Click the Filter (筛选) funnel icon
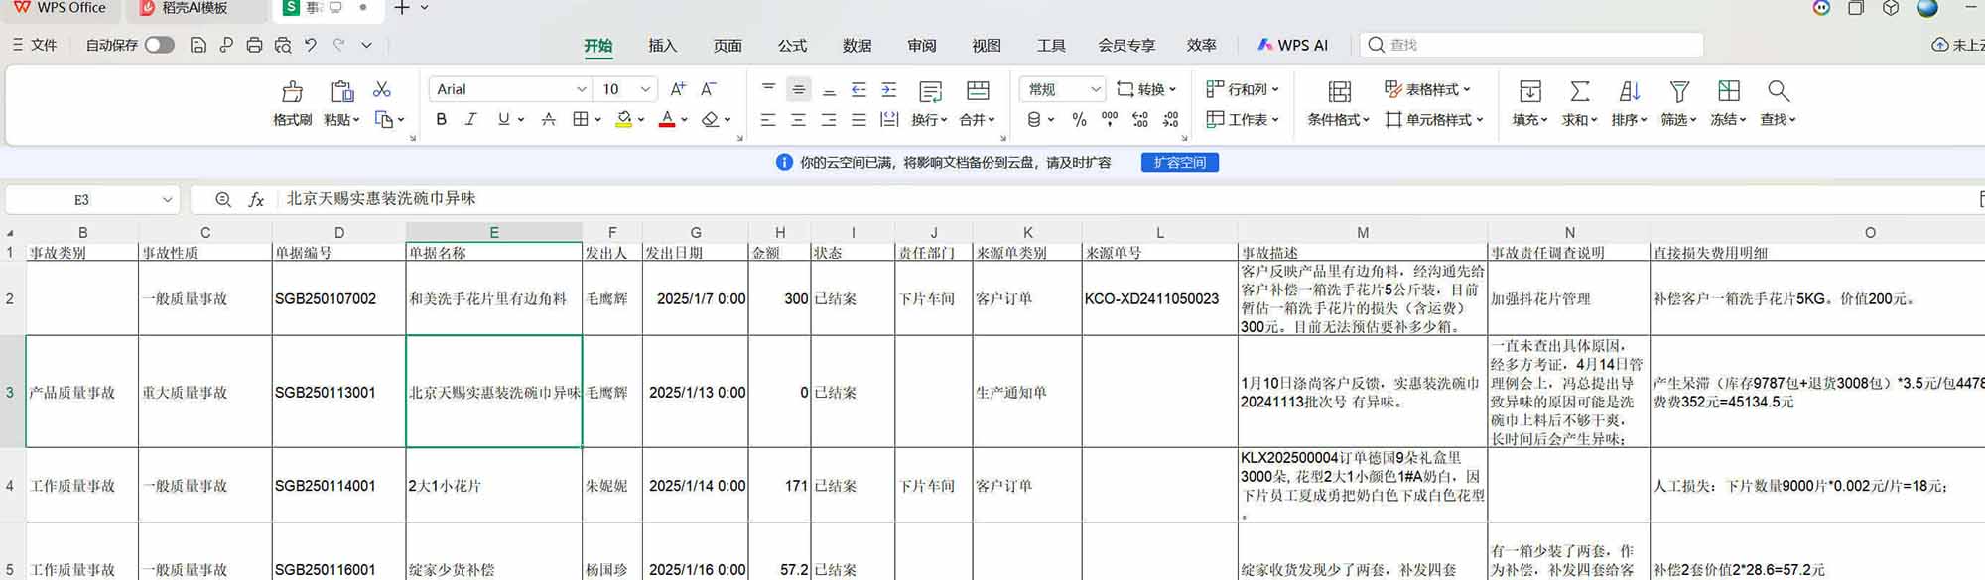1985x580 pixels. (1679, 92)
